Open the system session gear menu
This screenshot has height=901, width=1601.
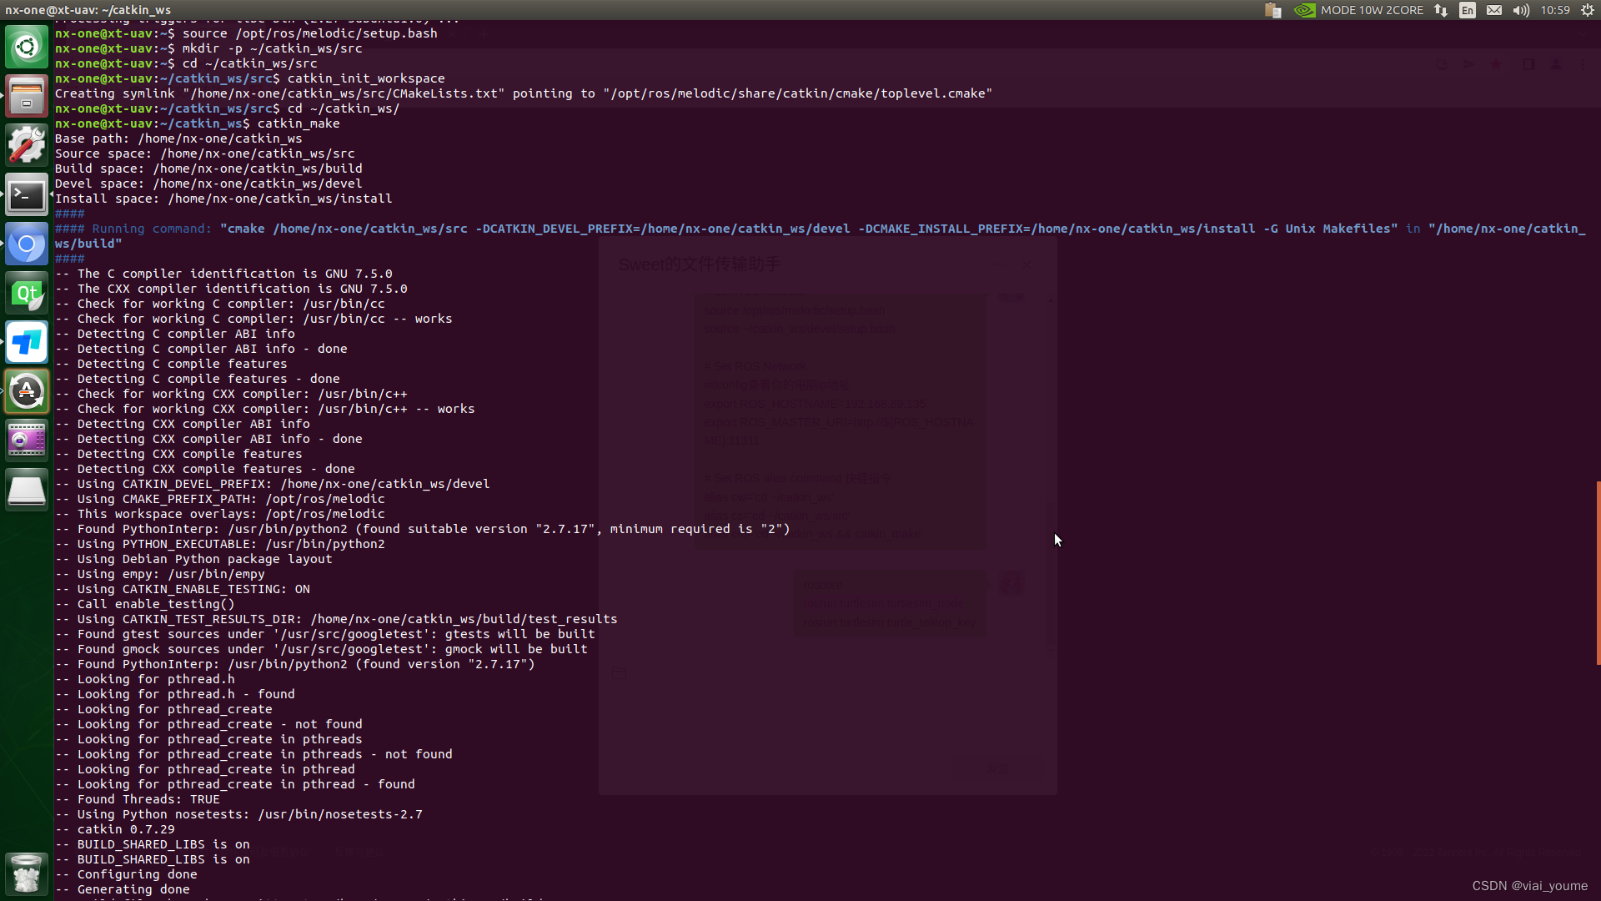coord(1588,10)
